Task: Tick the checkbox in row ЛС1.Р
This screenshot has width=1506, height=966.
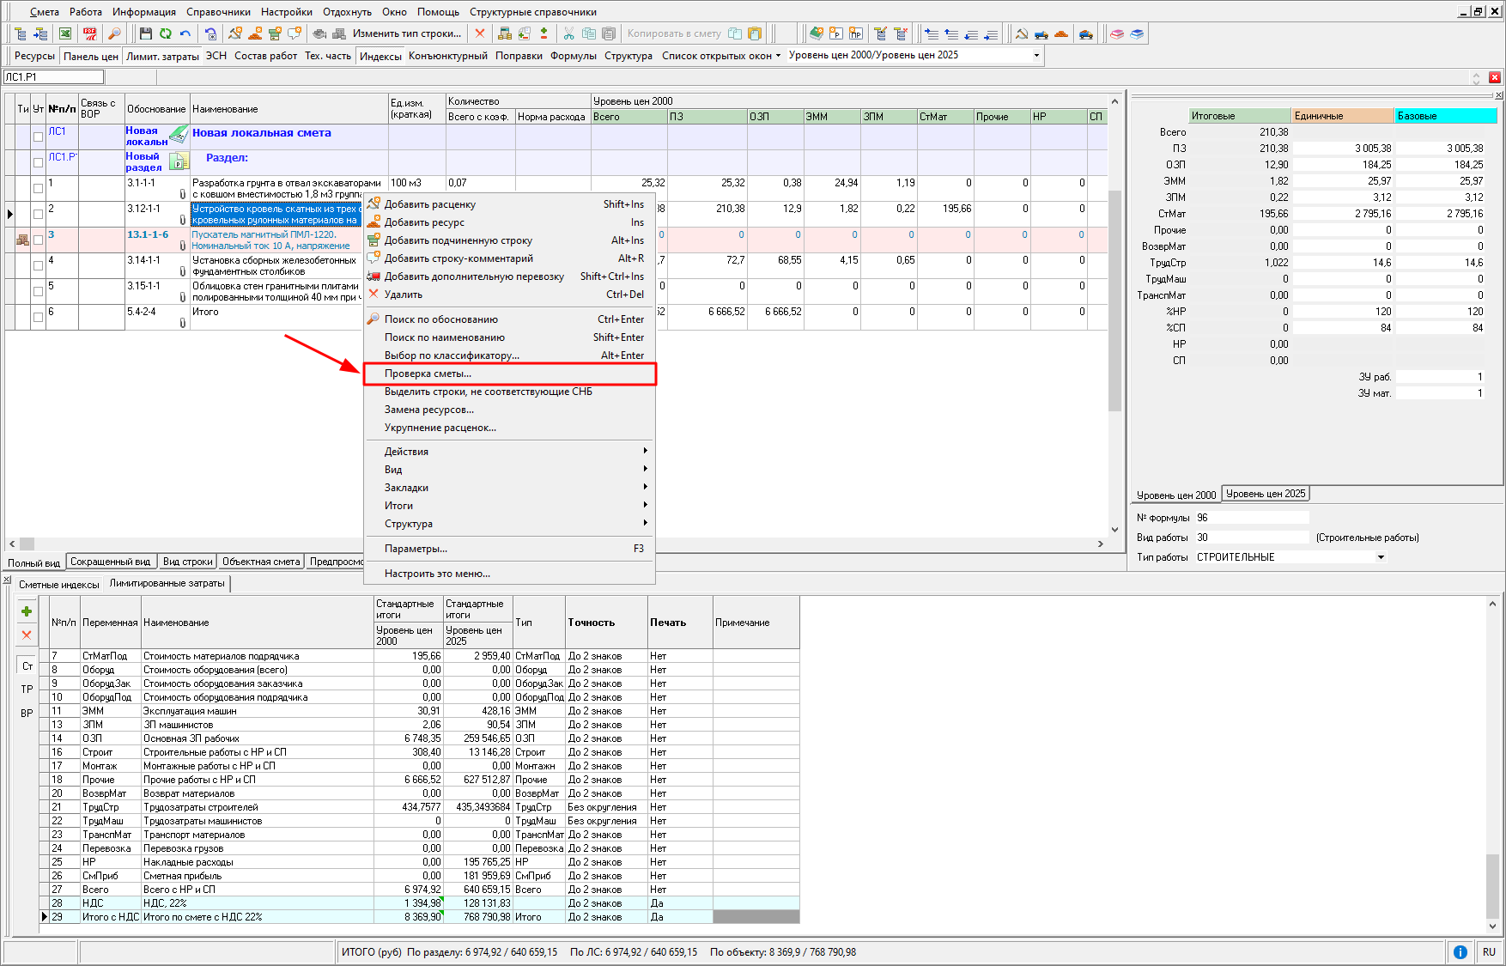Action: (38, 162)
